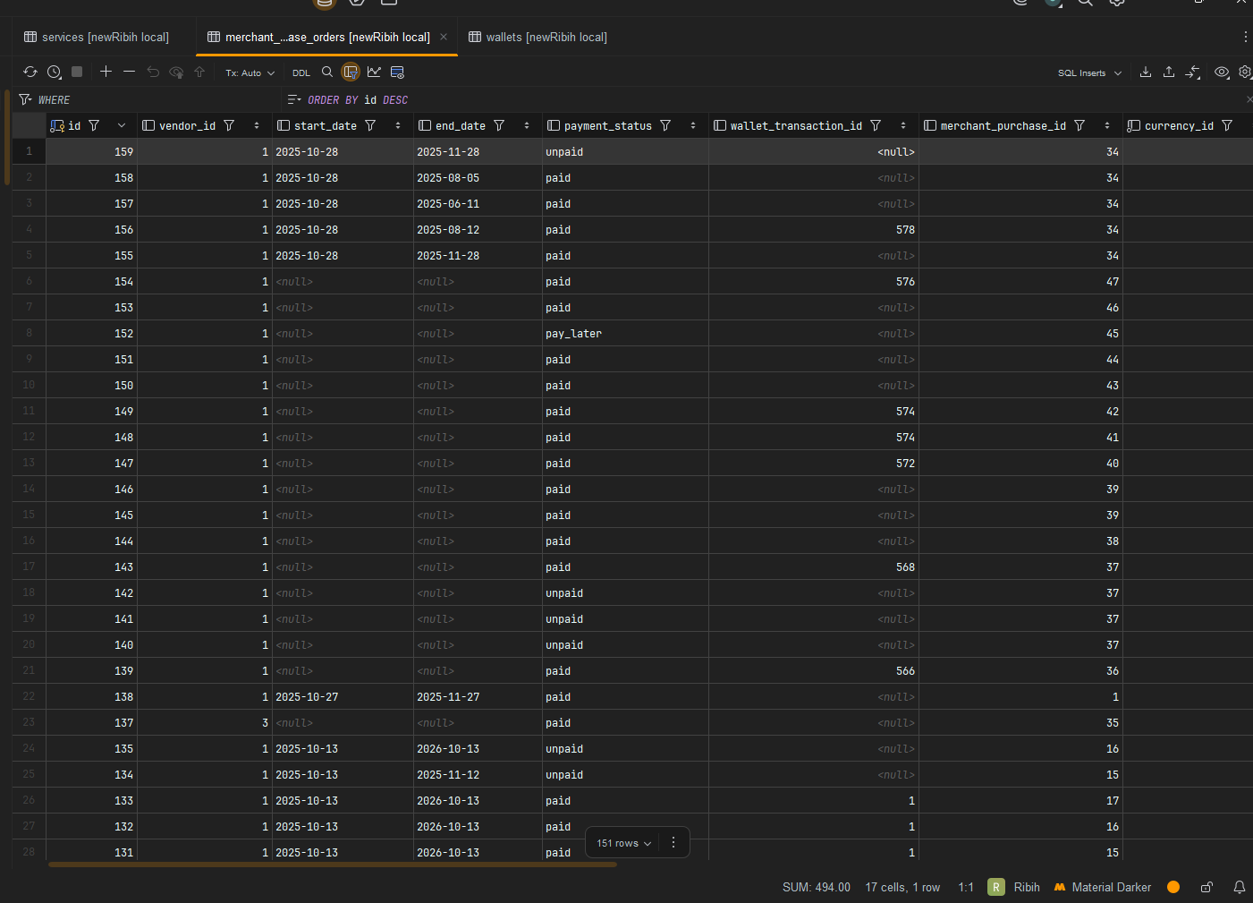This screenshot has width=1253, height=903.
Task: Open notifications bell in status bar
Action: (1240, 887)
